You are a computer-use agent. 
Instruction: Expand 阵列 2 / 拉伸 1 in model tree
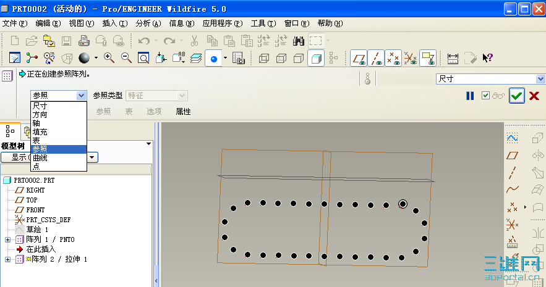click(7, 259)
